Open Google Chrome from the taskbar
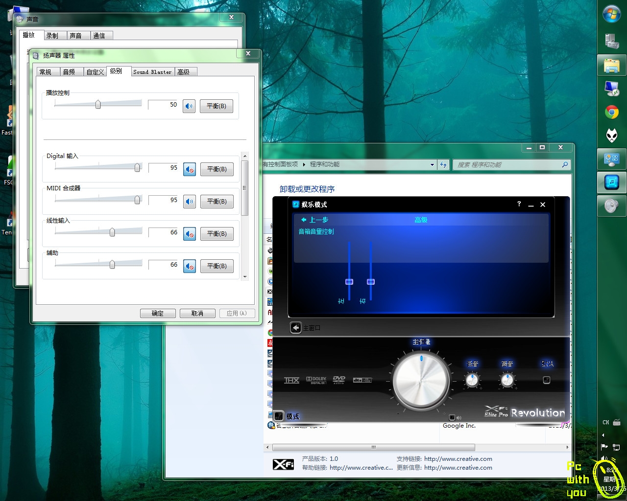The width and height of the screenshot is (627, 501). pos(611,113)
